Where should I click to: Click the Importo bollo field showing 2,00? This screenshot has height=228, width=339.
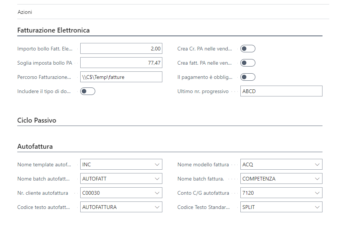tap(121, 49)
